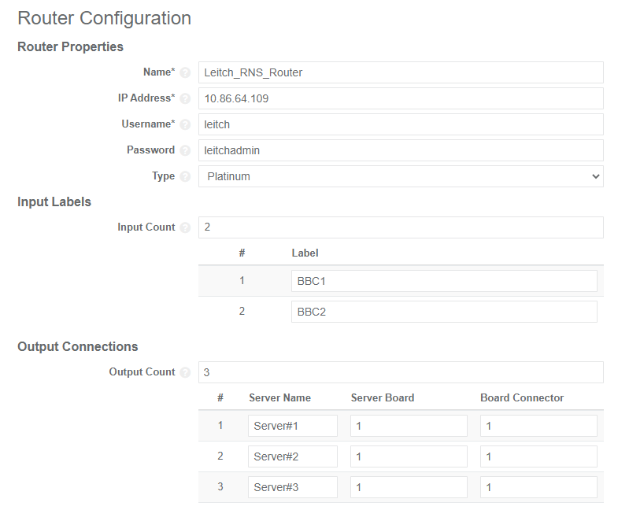Click the help icon next to Password
This screenshot has width=618, height=510.
185,150
